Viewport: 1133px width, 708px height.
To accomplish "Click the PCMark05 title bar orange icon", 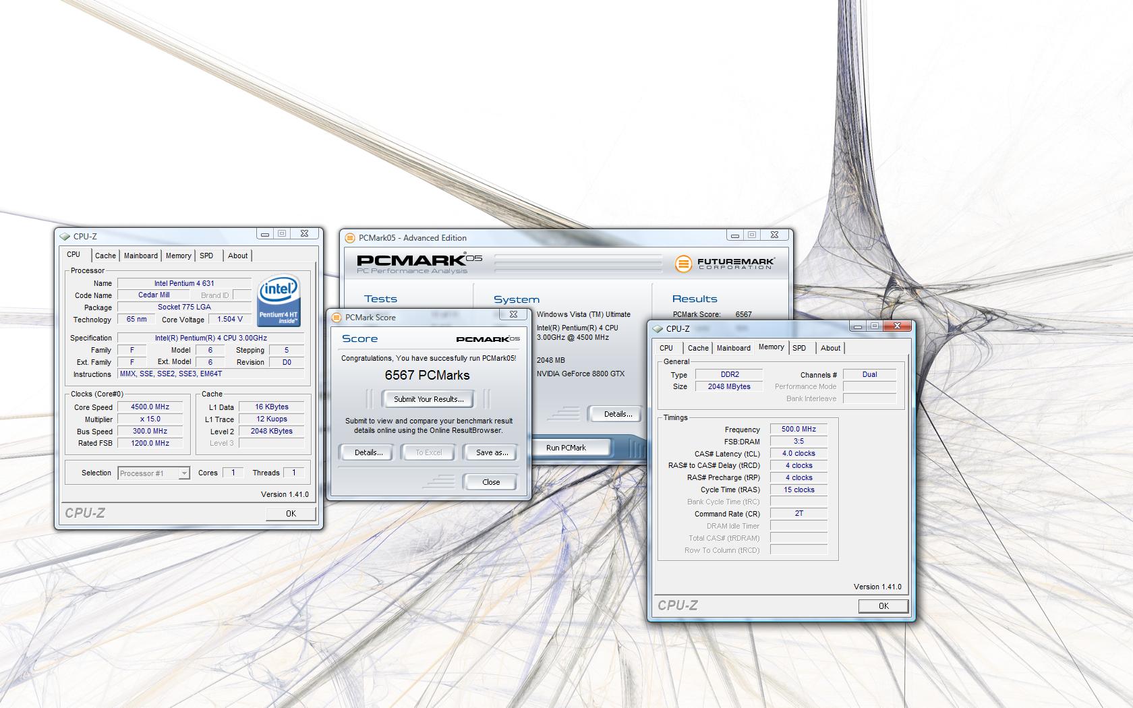I will 350,238.
